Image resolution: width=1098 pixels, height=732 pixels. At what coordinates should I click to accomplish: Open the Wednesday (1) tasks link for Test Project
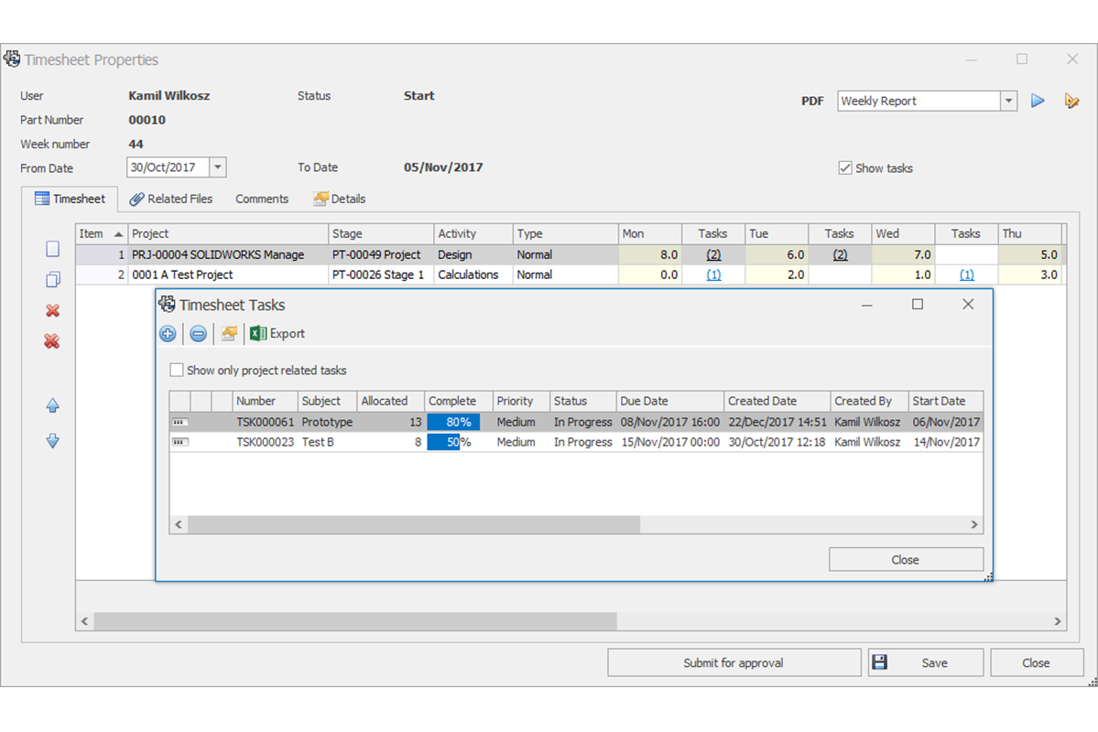point(966,275)
